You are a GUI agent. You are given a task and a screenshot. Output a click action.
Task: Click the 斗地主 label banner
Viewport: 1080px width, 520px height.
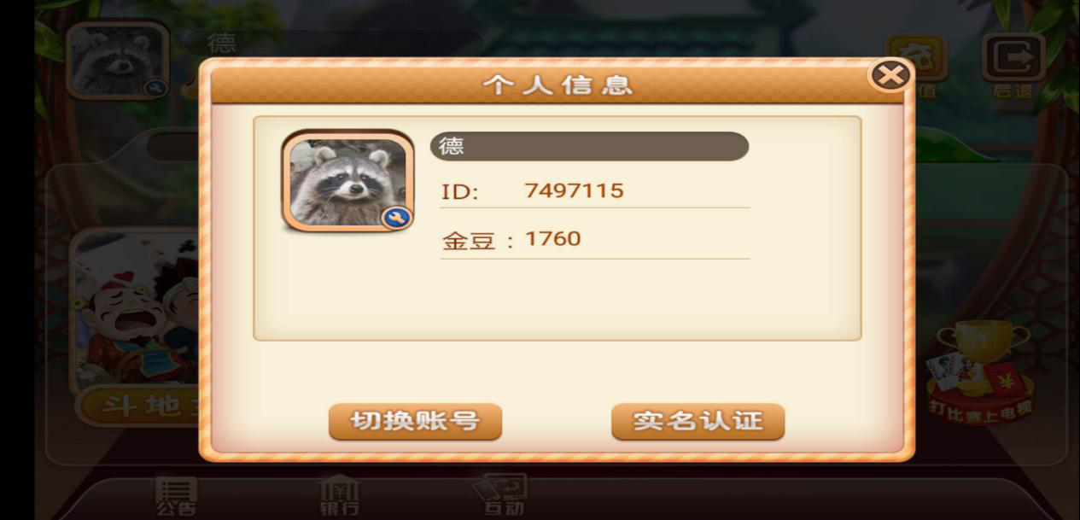tap(138, 406)
